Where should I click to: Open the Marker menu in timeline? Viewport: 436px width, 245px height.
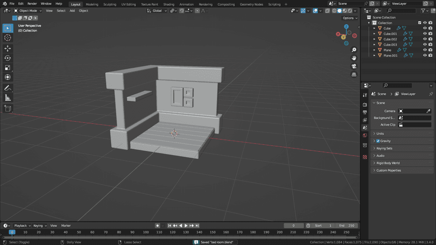click(66, 226)
